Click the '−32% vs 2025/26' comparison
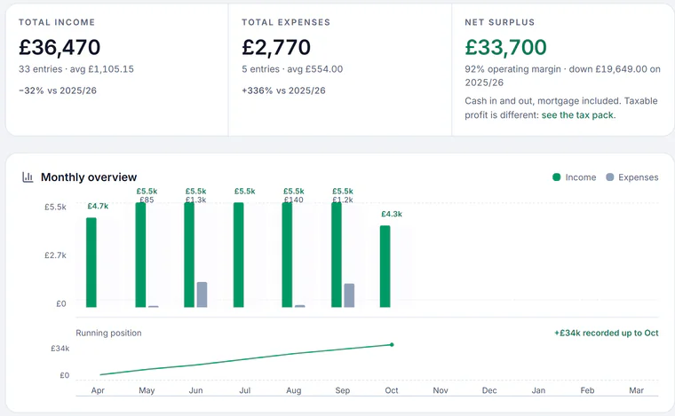The image size is (675, 416). click(x=58, y=90)
